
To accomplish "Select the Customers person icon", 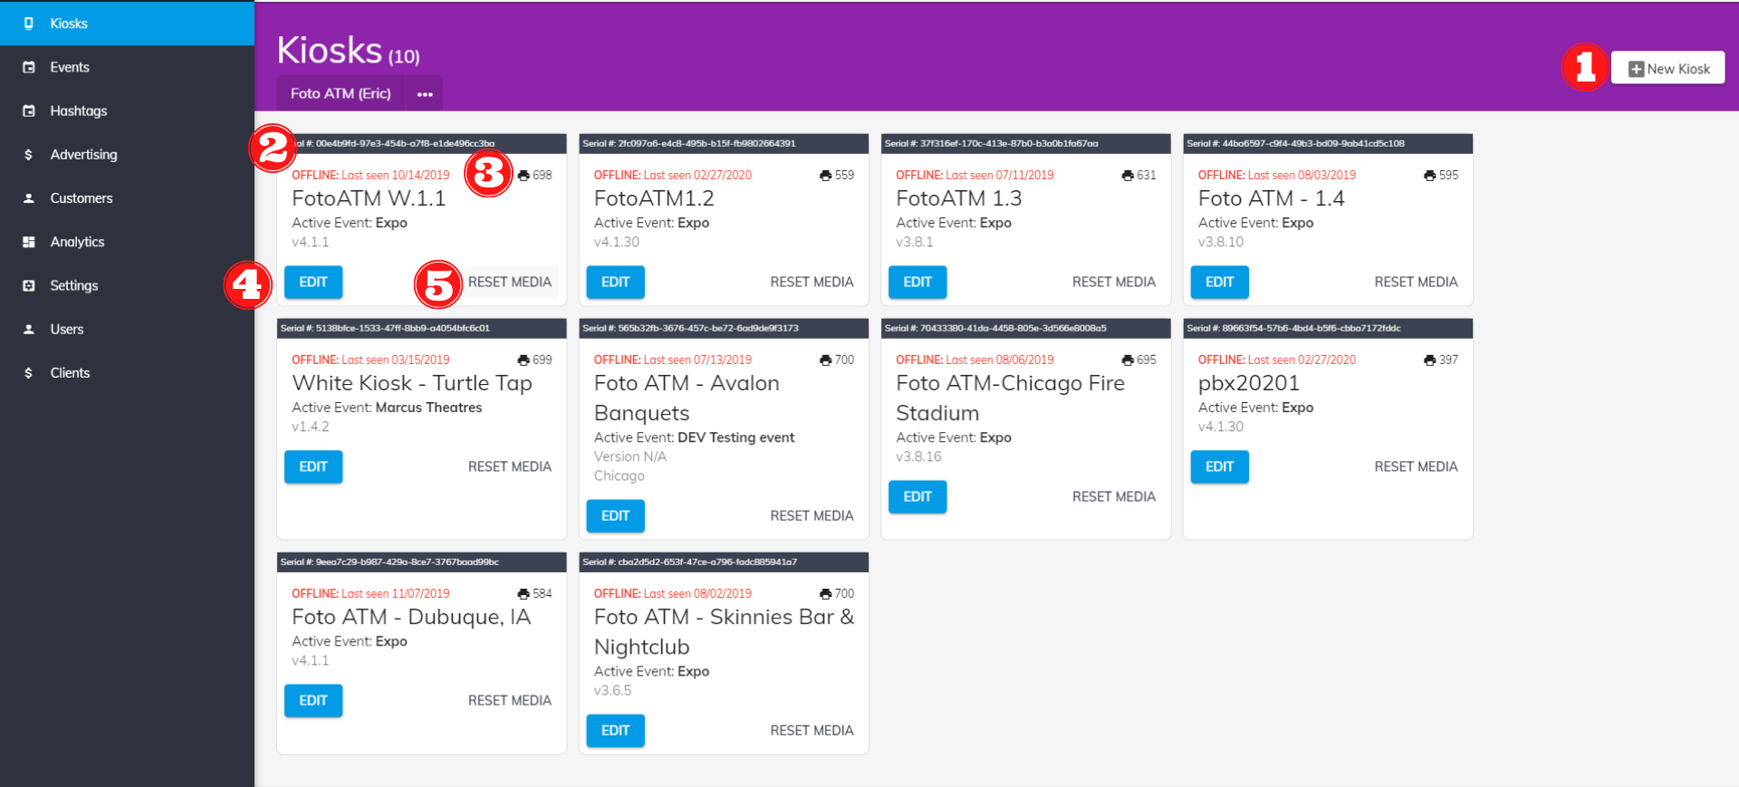I will [x=27, y=197].
